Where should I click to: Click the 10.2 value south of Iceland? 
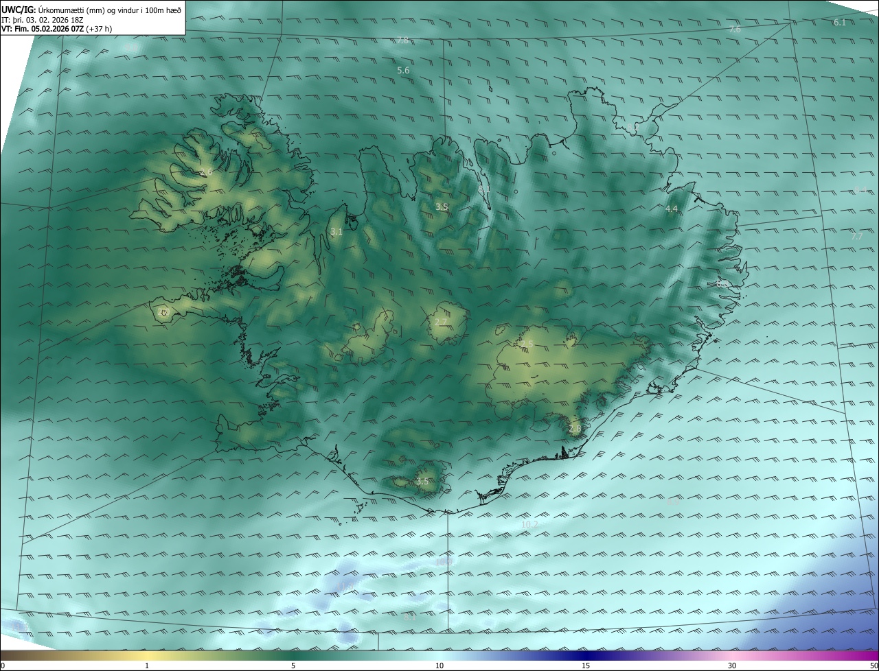529,524
